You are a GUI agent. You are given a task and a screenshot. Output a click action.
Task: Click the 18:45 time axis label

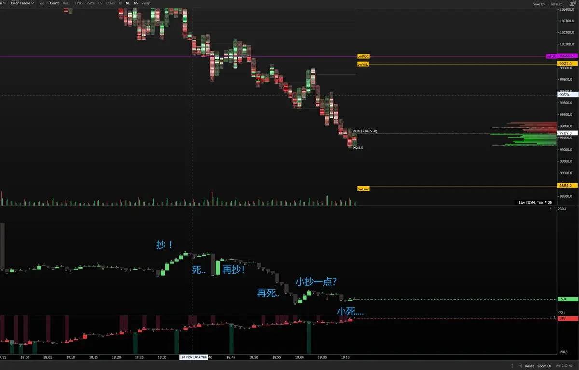(231, 358)
